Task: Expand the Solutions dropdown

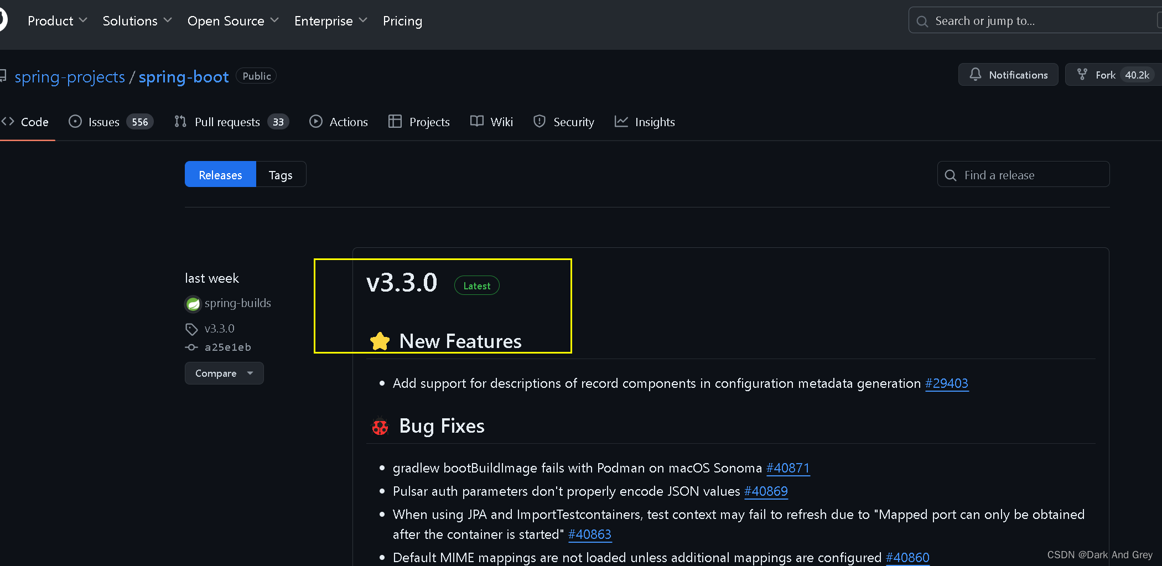Action: [x=137, y=21]
